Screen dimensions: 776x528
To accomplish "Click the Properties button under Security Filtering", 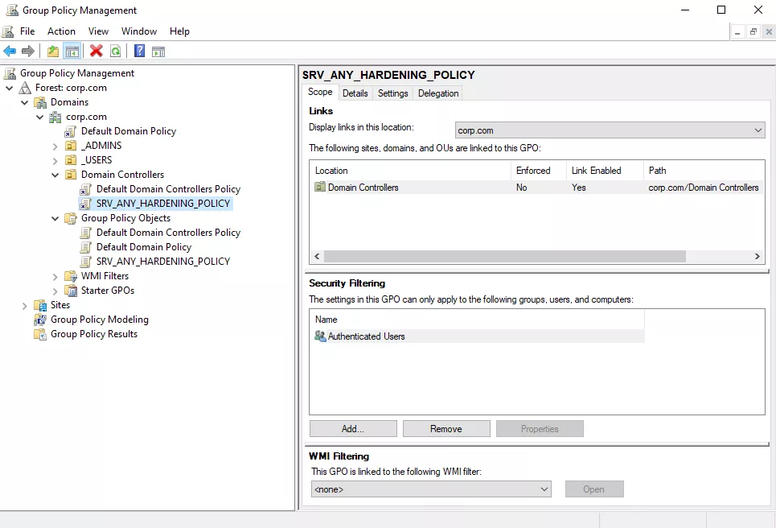I will click(540, 428).
